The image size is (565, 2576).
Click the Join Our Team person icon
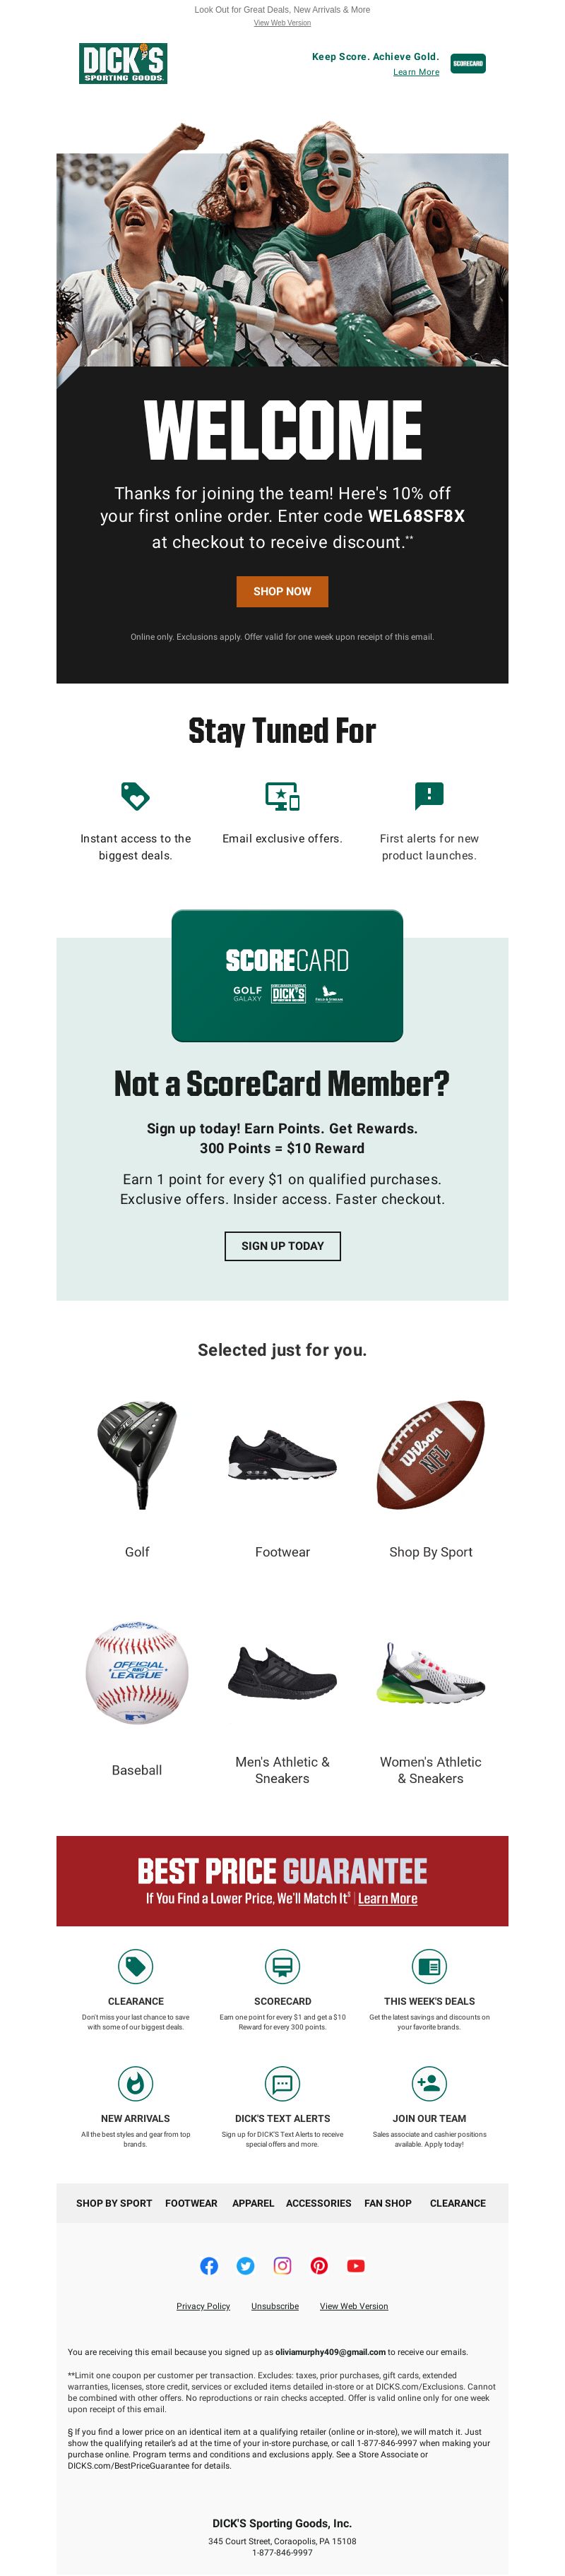click(429, 2084)
